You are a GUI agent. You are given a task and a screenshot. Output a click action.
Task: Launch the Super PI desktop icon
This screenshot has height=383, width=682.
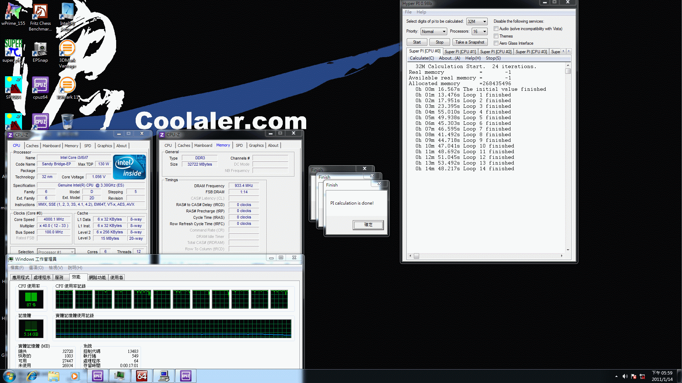[13, 51]
